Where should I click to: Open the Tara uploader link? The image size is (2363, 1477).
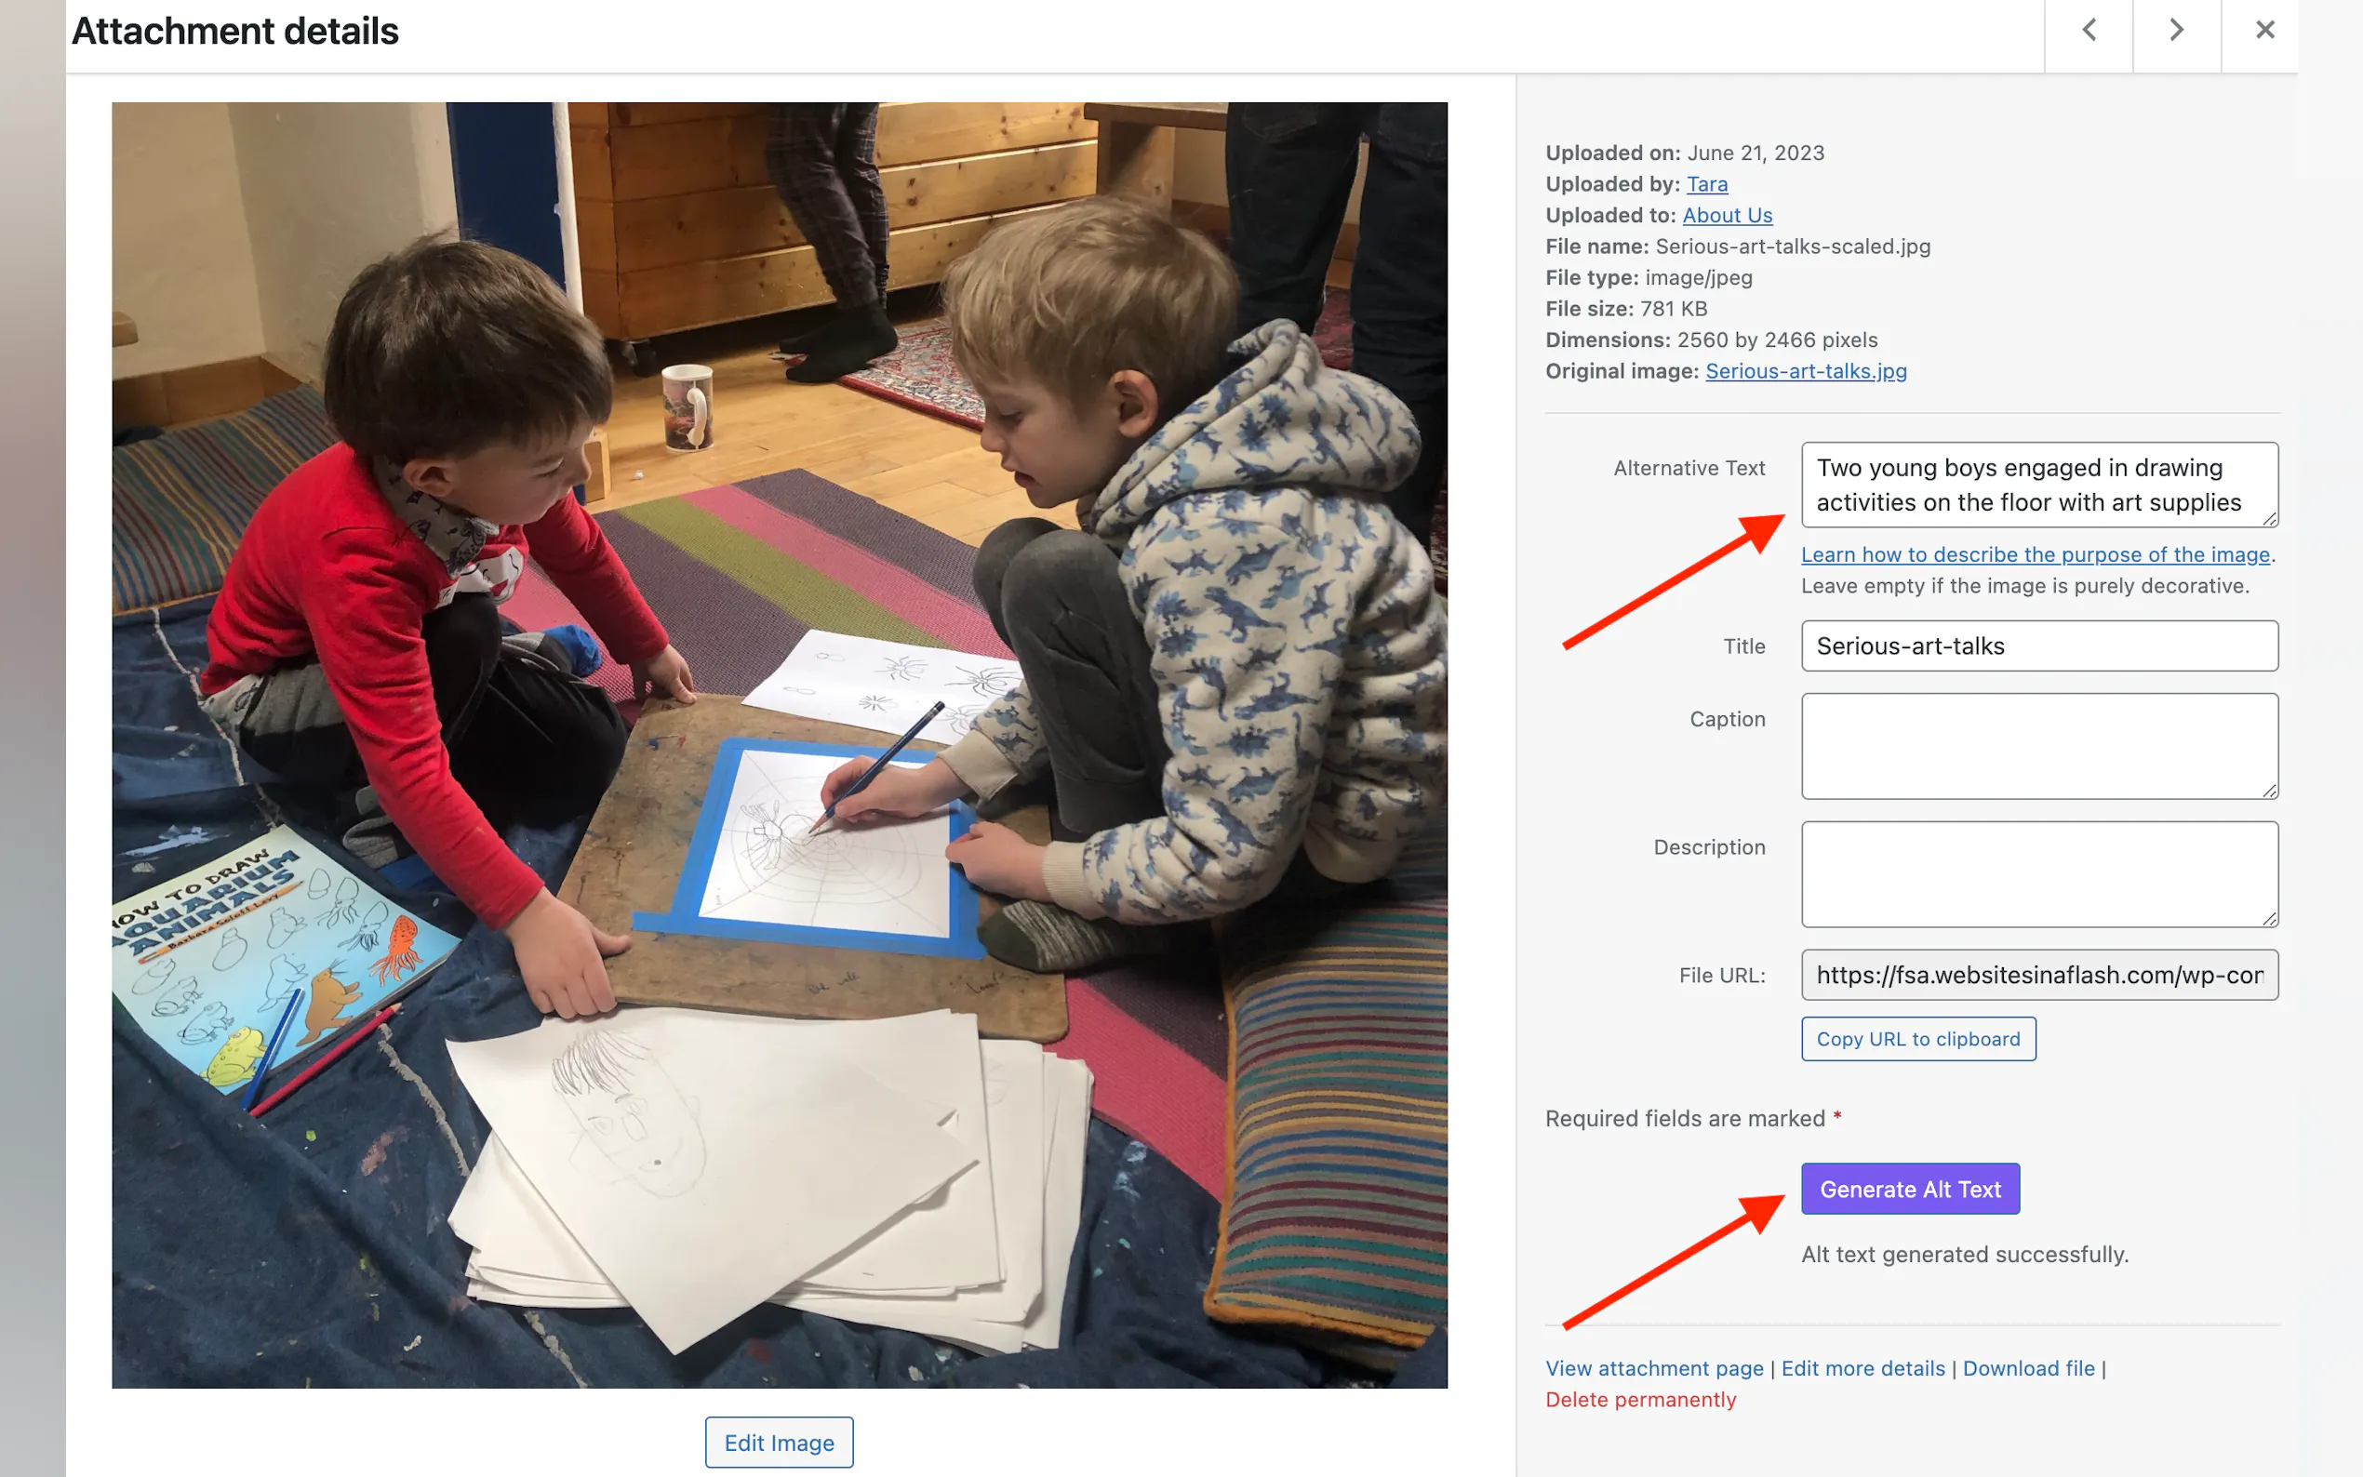tap(1706, 183)
